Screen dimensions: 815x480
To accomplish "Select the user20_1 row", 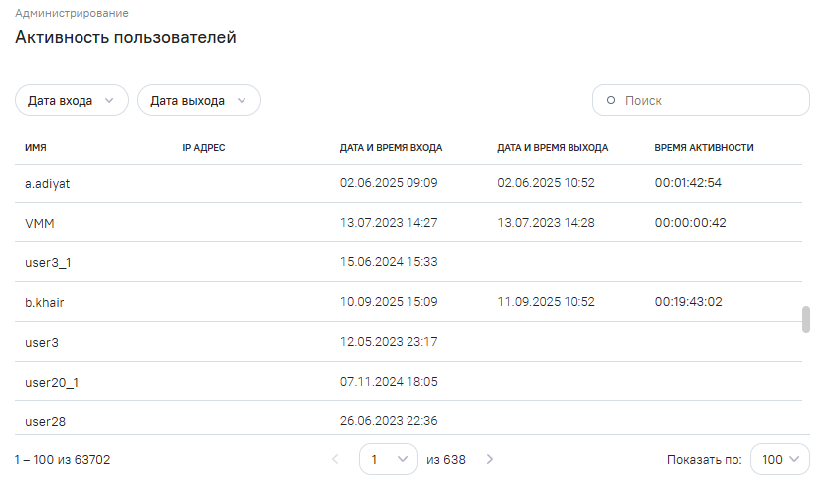I will [x=52, y=382].
